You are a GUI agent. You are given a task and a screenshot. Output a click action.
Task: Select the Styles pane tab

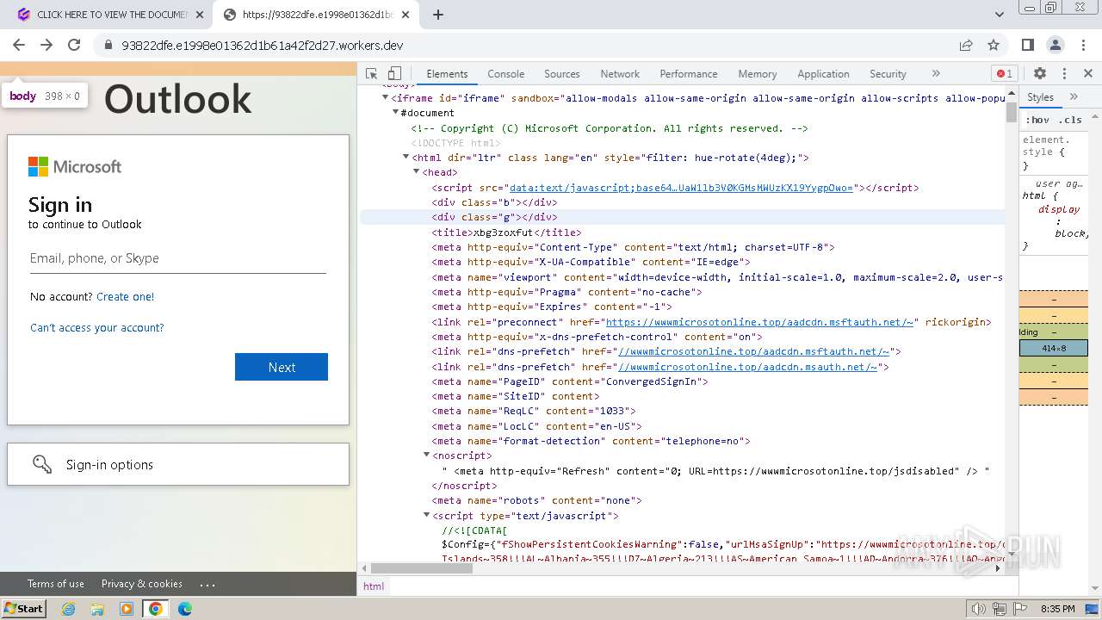1040,97
